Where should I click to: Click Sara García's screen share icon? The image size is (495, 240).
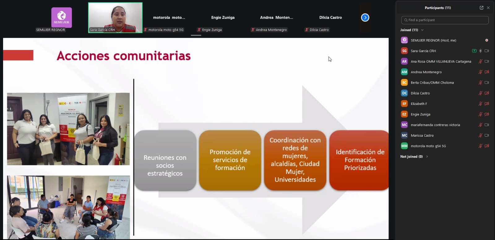point(474,51)
